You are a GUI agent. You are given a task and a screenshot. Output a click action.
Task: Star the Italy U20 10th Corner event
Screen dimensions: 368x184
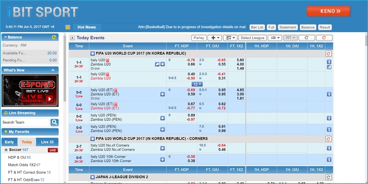coord(162,159)
